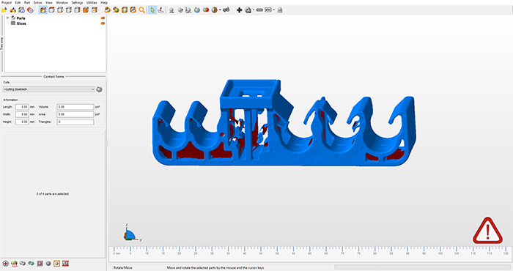
Task: Open dropdown arrow next to colored sphere icon
Action: coord(220,10)
